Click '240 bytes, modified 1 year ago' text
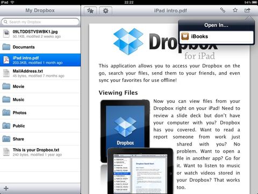 (x=37, y=155)
